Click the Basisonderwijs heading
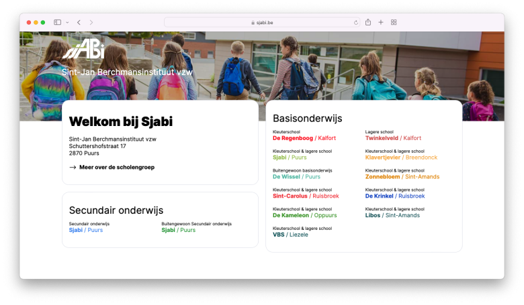Image resolution: width=524 pixels, height=305 pixels. pyautogui.click(x=308, y=119)
